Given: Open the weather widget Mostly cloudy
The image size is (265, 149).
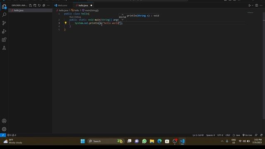Looking at the screenshot, I should tap(13, 141).
